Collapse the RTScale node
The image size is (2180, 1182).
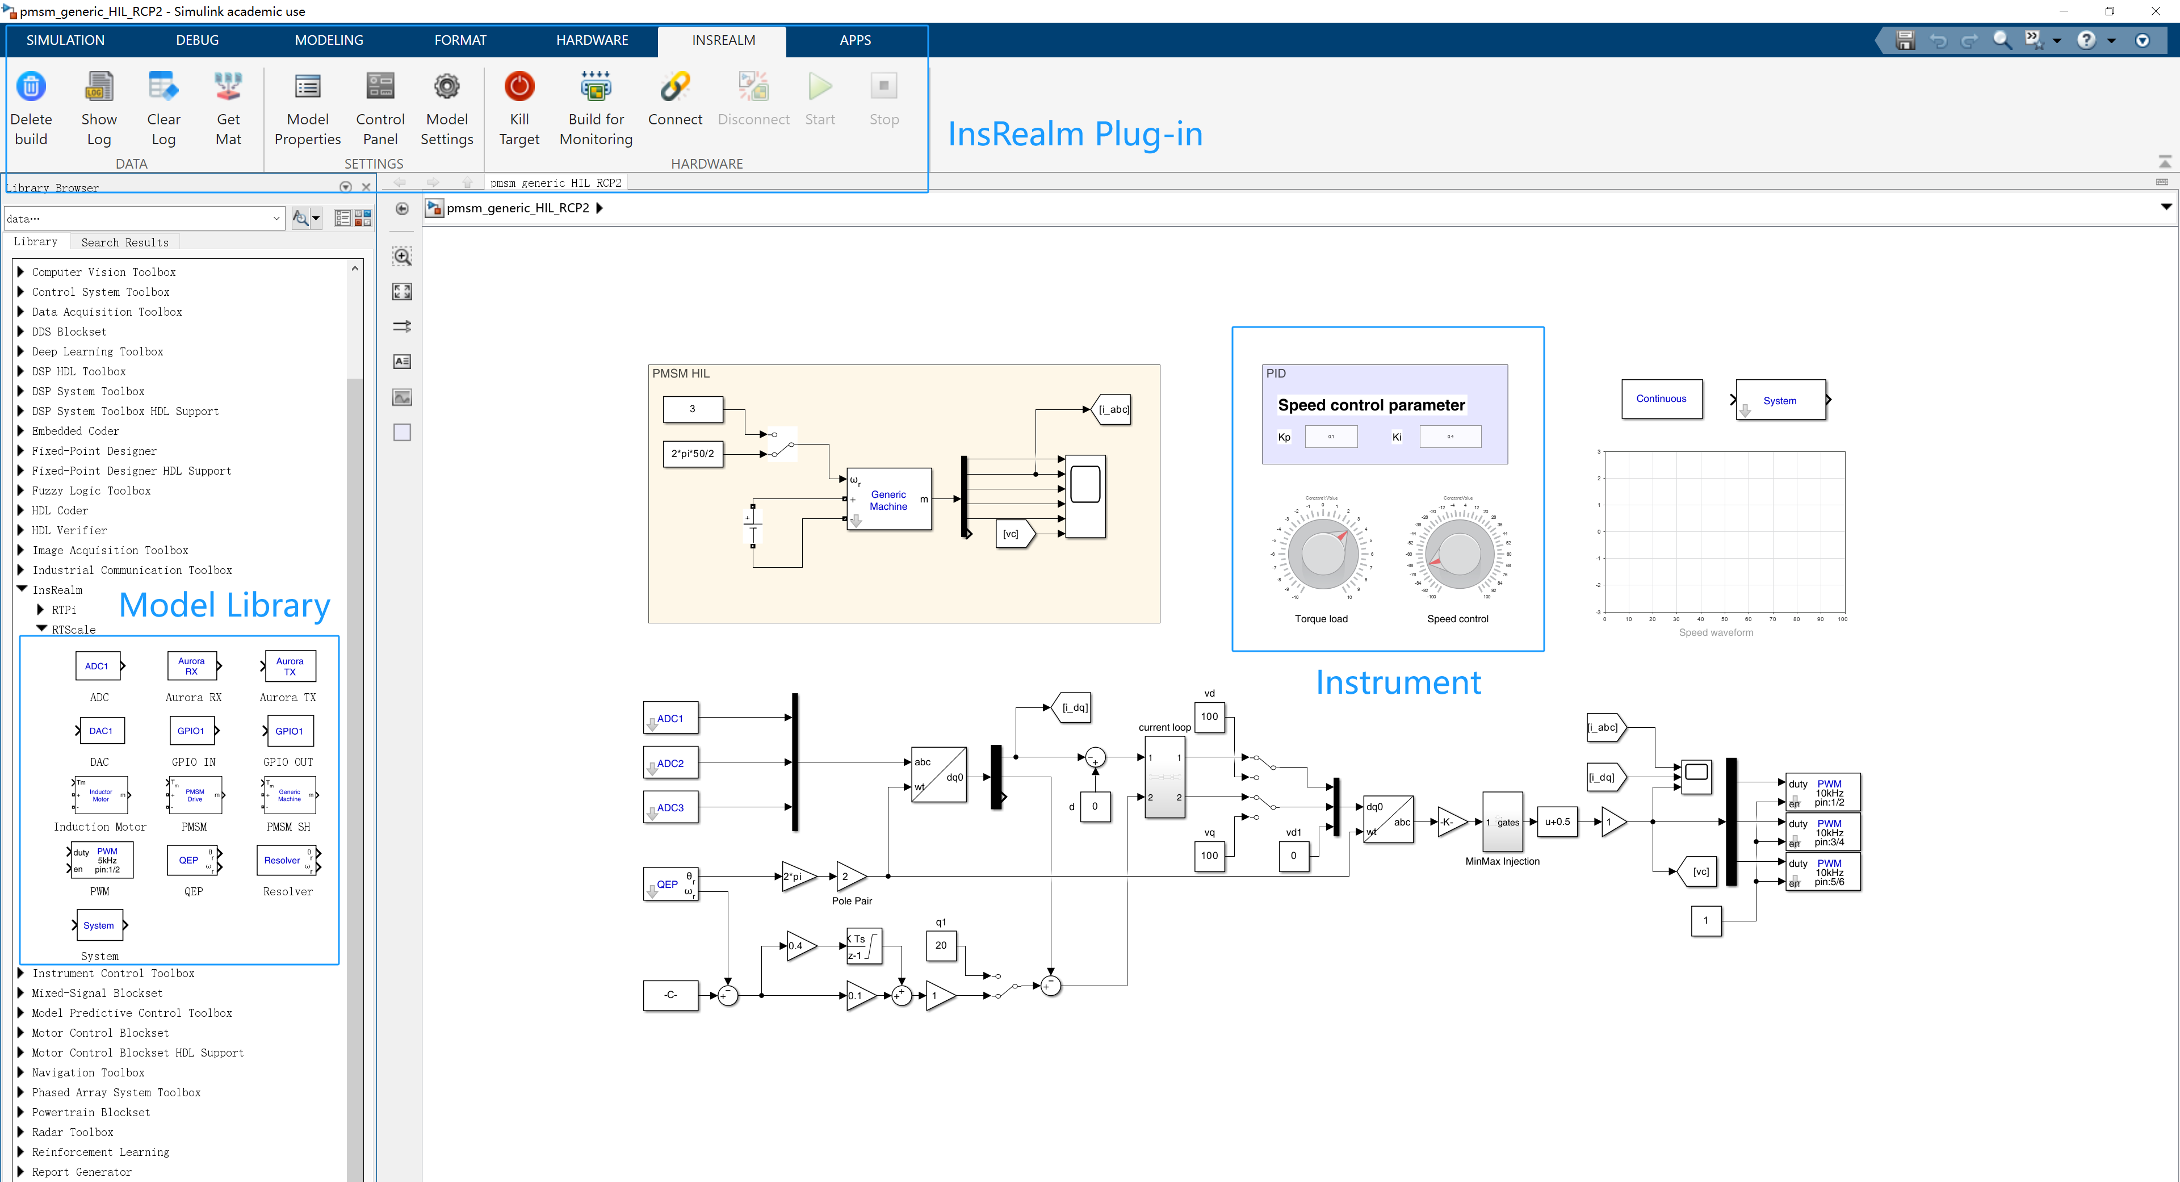tap(41, 628)
